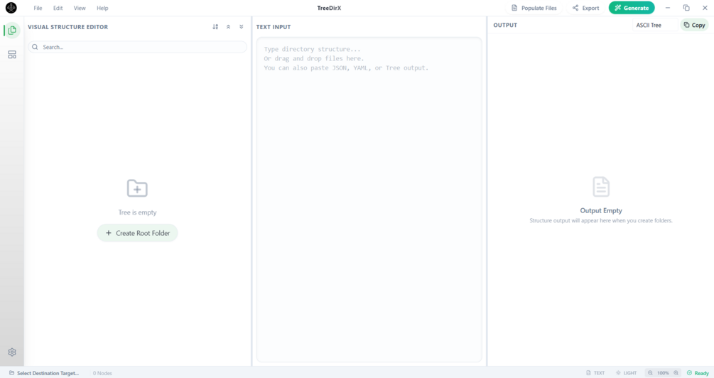
Task: Click the TEXT INPUT panel heading
Action: (274, 27)
